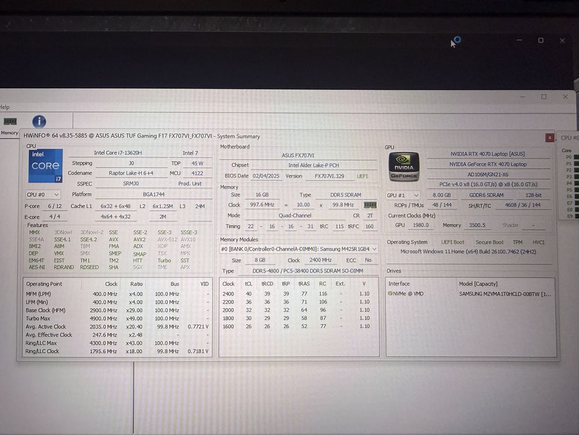579x435 pixels.
Task: Click the 2400 memory timing clock row
Action: [298, 294]
